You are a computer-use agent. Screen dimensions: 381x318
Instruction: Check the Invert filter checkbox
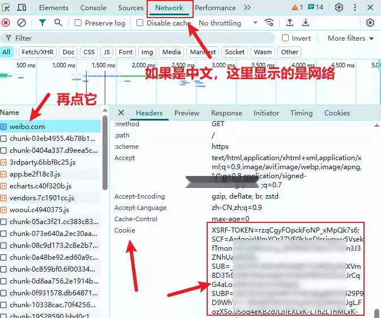pyautogui.click(x=286, y=38)
